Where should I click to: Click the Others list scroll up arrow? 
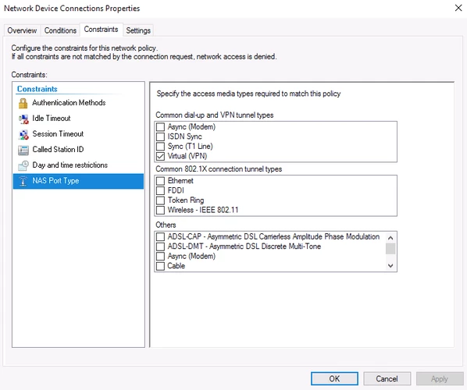[390, 238]
